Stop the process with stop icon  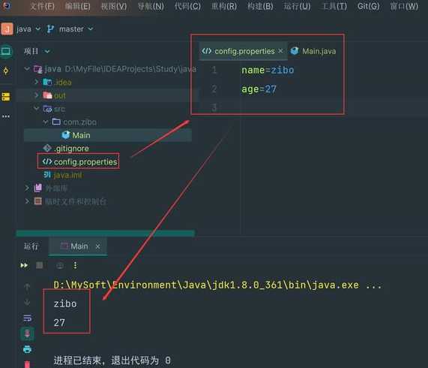click(40, 265)
